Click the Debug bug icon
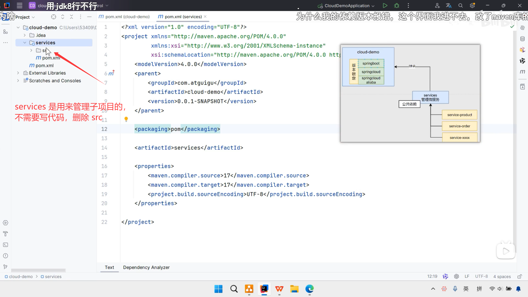This screenshot has height=297, width=528. (x=397, y=5)
